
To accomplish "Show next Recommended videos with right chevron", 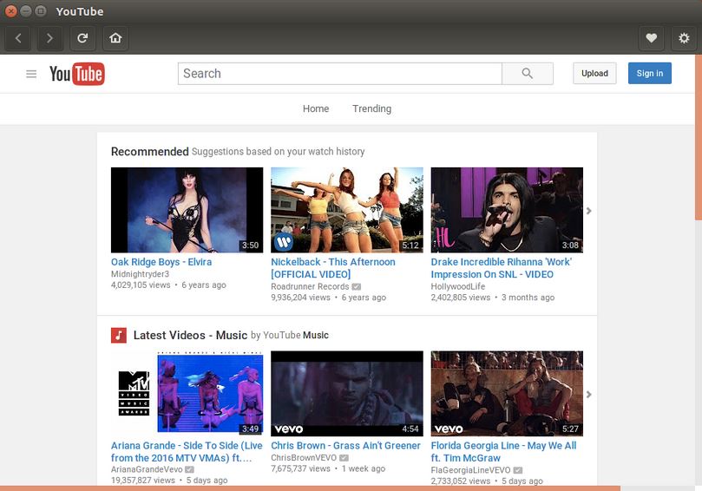I will 589,210.
